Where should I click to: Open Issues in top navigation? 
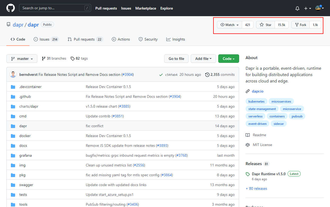pyautogui.click(x=126, y=8)
